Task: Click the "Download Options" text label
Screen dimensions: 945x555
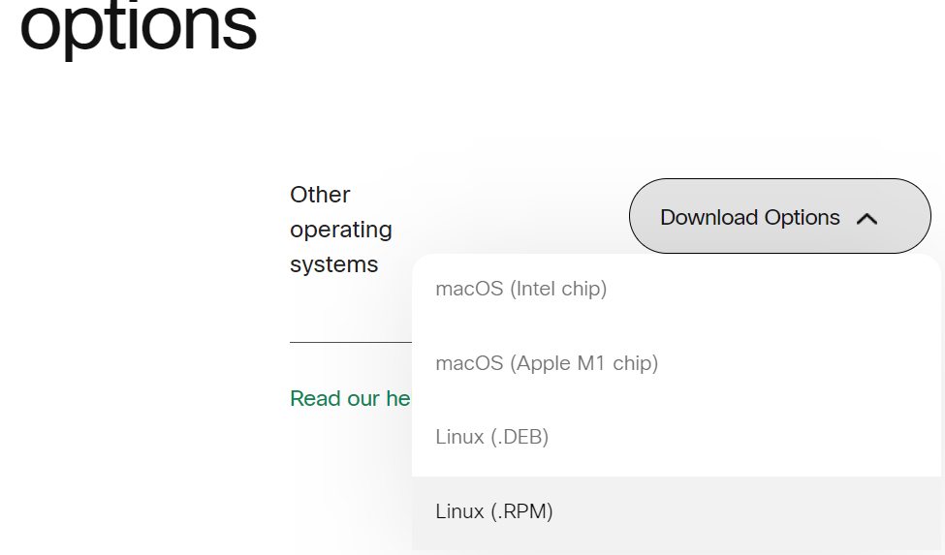Action: point(749,217)
